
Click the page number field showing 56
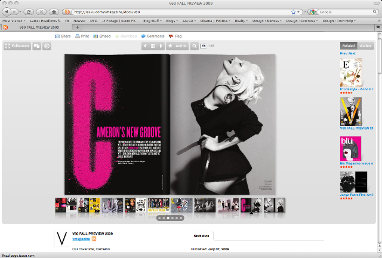[x=204, y=46]
